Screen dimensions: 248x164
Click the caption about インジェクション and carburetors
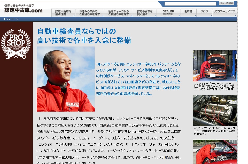coord(215,131)
